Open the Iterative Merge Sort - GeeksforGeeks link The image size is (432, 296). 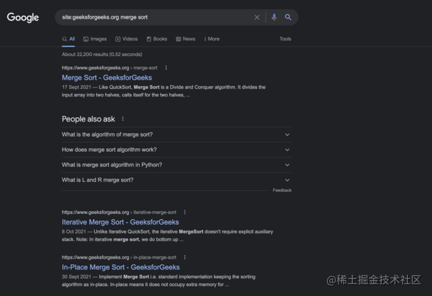point(120,222)
